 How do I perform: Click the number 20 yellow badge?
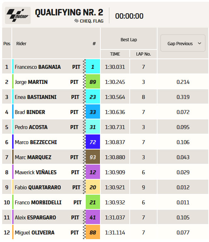tap(93, 187)
